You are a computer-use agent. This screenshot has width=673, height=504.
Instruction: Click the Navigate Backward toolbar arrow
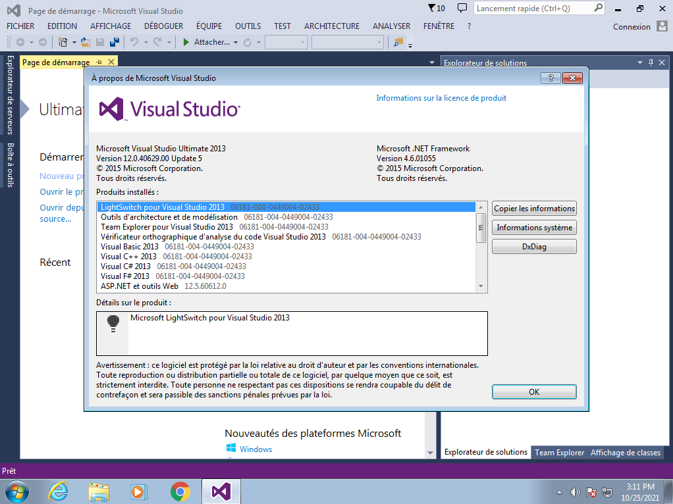tap(20, 42)
